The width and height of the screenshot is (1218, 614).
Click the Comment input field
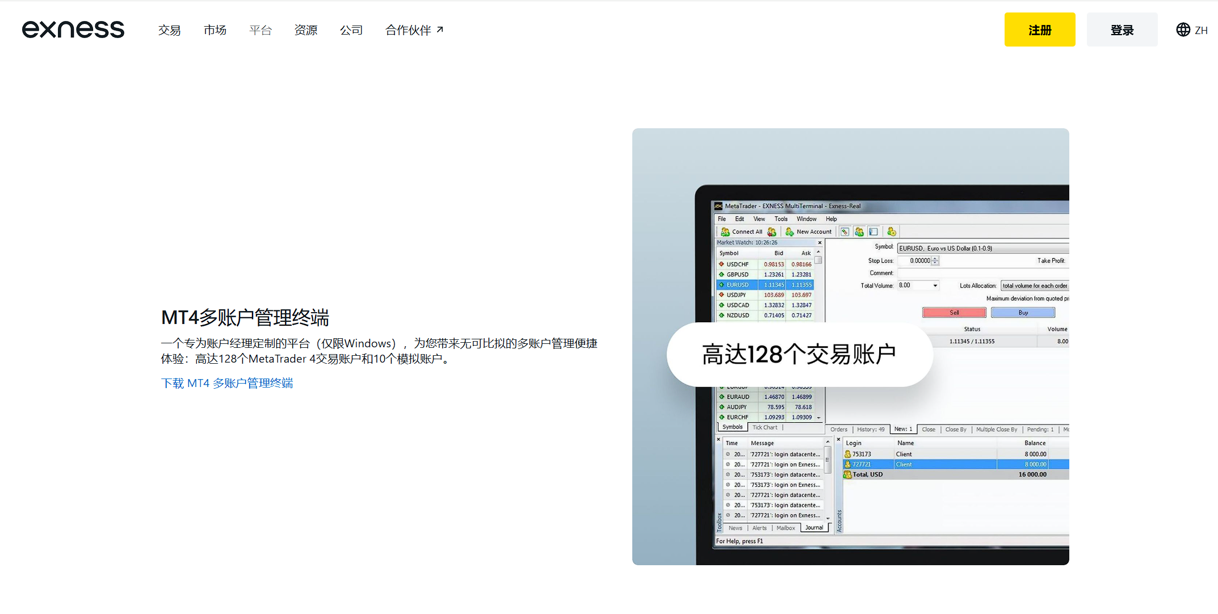click(x=983, y=274)
